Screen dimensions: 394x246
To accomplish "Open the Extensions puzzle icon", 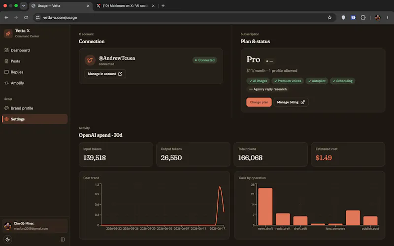I will point(363,18).
